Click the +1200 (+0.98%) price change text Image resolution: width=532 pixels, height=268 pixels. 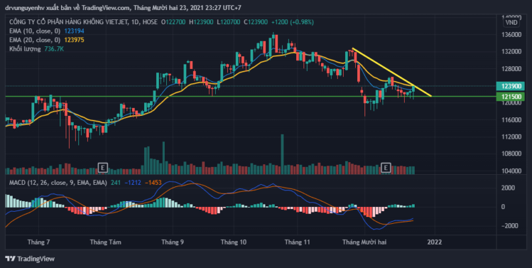[292, 22]
